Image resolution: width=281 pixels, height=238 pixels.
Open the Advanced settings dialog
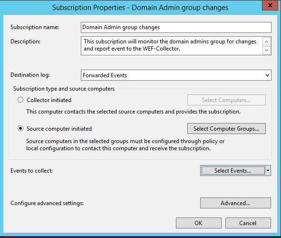click(235, 203)
